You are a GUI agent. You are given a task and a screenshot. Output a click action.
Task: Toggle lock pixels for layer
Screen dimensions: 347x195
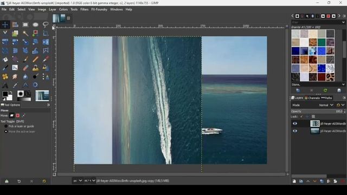301,116
